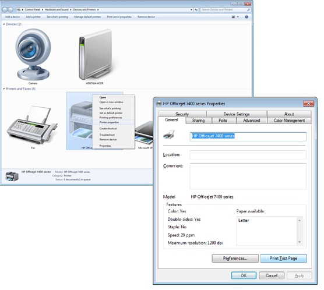Click the search magnifier icon
This screenshot has height=290, width=324.
[248, 10]
